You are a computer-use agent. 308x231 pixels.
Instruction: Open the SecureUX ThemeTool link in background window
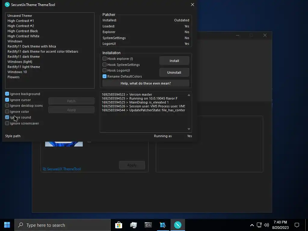tap(62, 169)
